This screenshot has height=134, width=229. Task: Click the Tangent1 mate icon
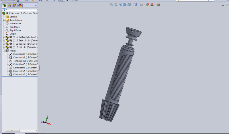(x=11, y=61)
